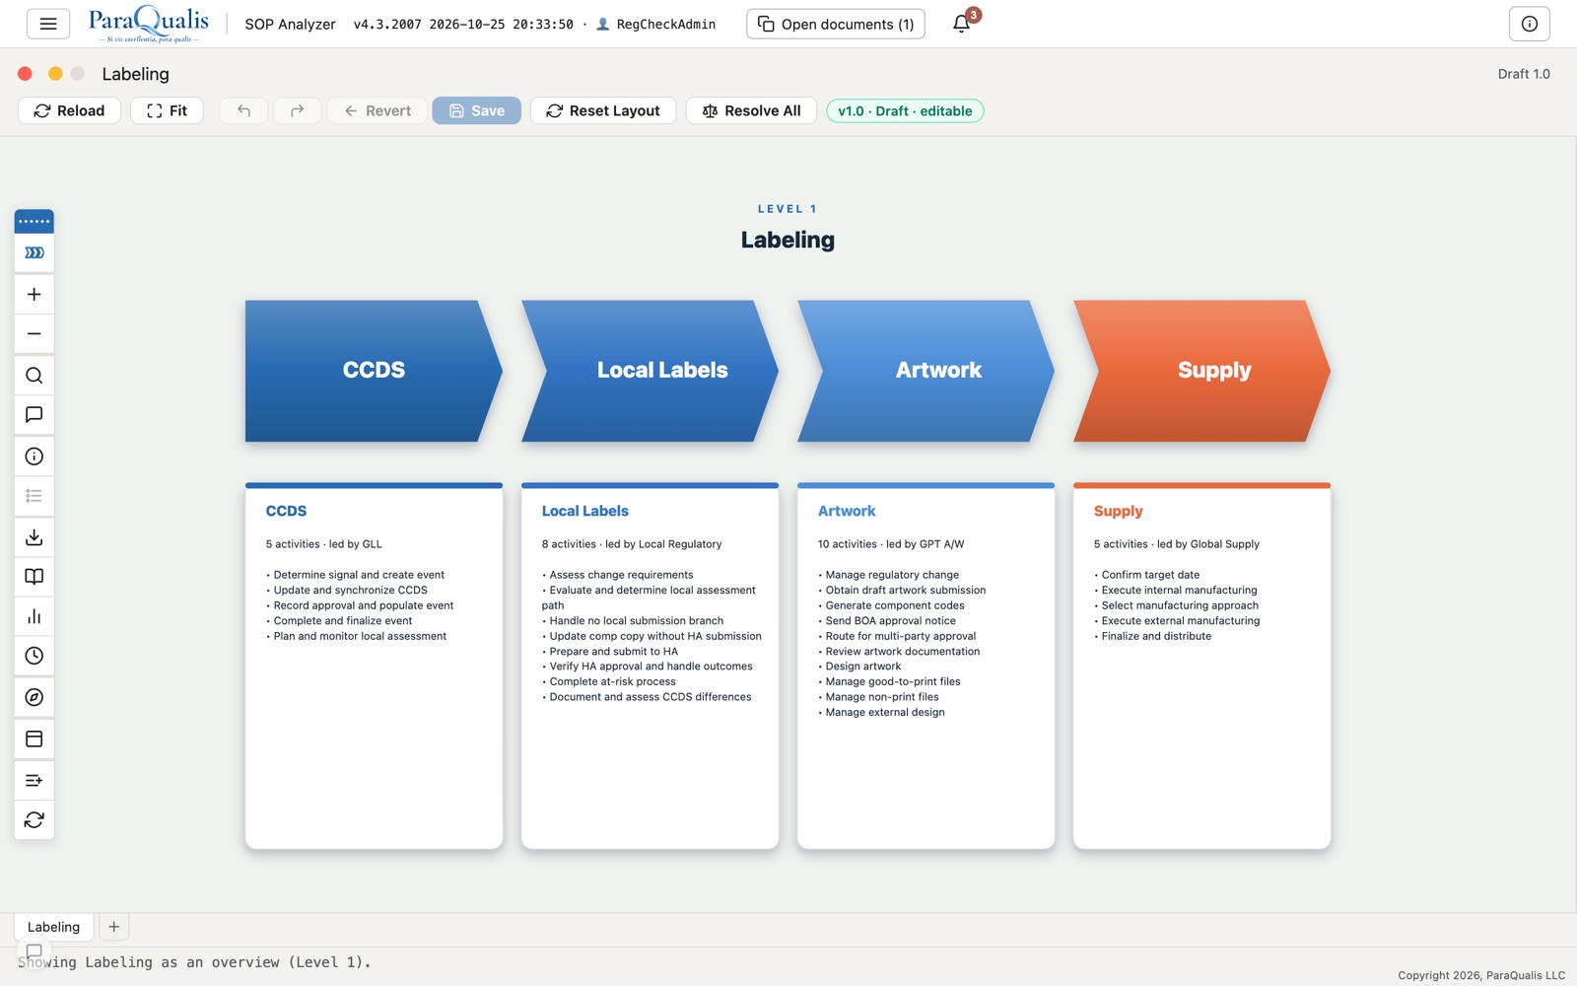
Task: Zoom out with the minus icon
Action: coord(34,334)
